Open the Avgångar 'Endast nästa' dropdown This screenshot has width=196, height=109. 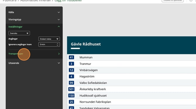click(x=49, y=39)
